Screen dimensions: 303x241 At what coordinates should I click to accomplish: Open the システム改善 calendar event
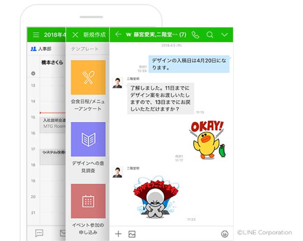pos(53,157)
